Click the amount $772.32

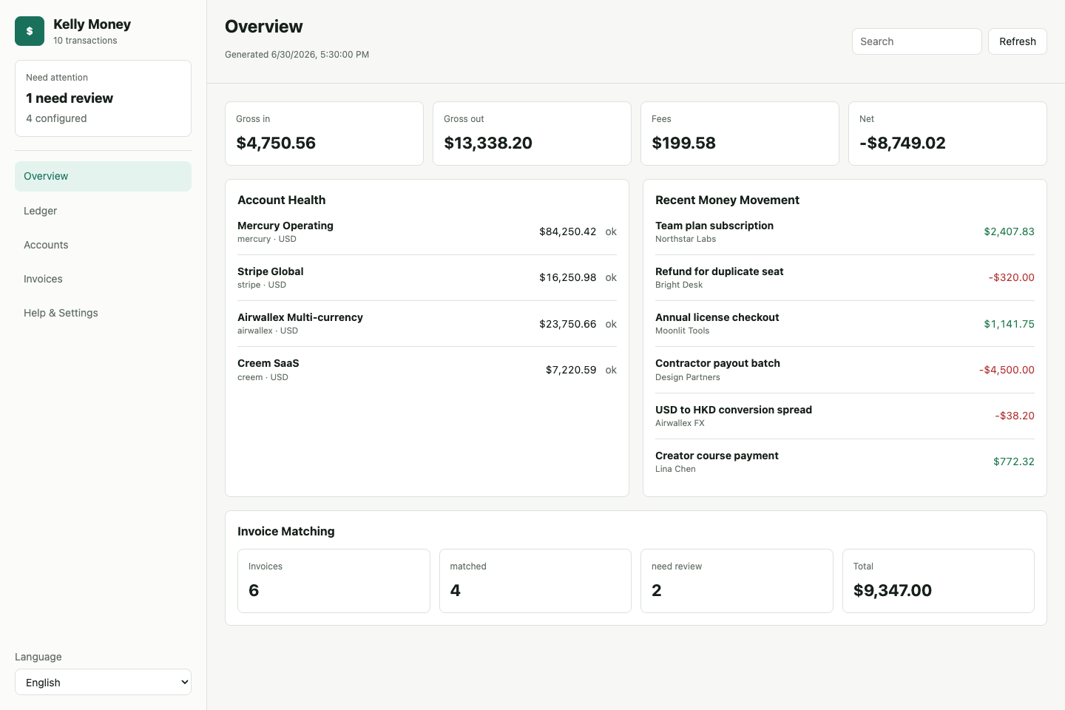pyautogui.click(x=1013, y=461)
